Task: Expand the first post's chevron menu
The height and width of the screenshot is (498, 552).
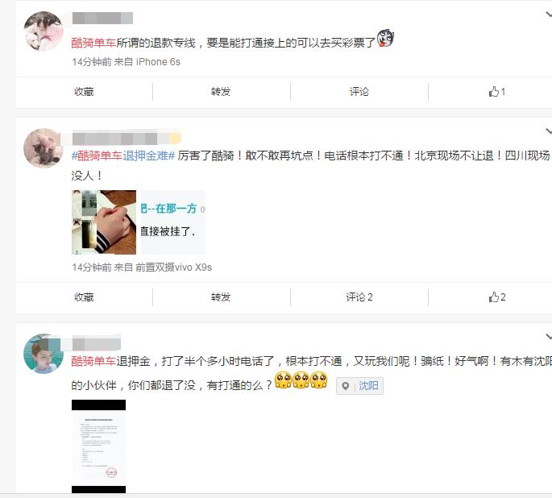Action: (x=549, y=15)
